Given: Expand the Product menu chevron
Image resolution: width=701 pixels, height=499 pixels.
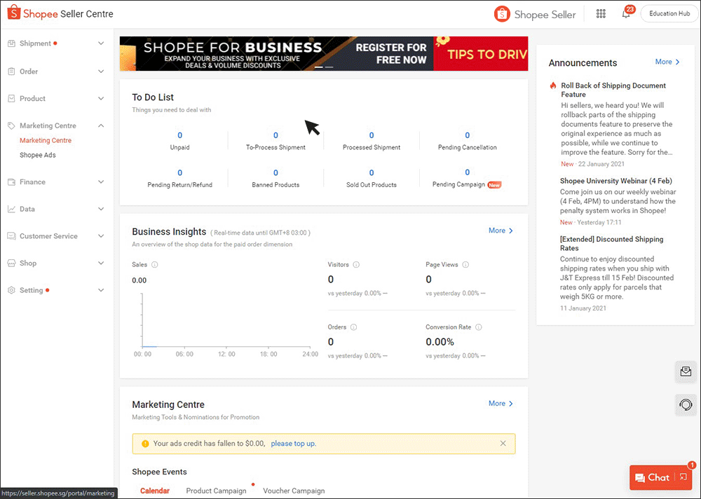Looking at the screenshot, I should [101, 98].
